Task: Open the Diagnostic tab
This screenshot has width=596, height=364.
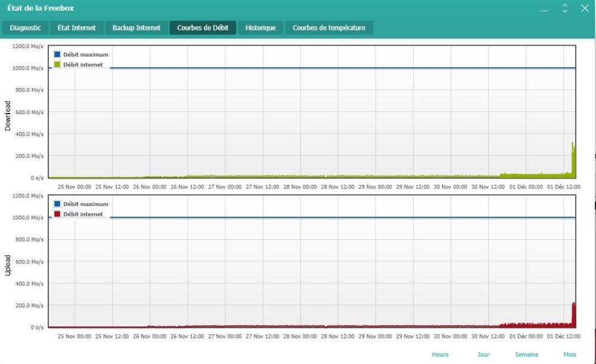Action: point(26,28)
